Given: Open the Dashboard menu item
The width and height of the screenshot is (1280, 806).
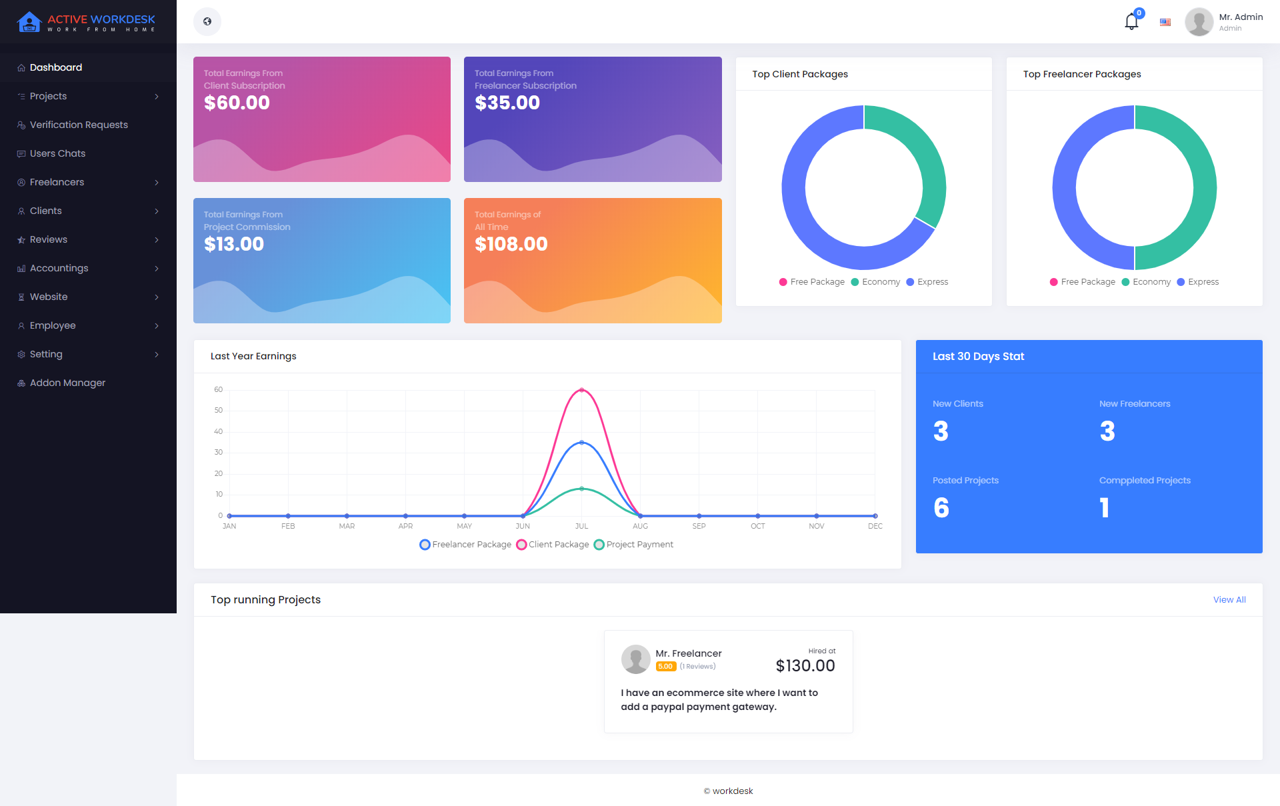Looking at the screenshot, I should click(56, 67).
